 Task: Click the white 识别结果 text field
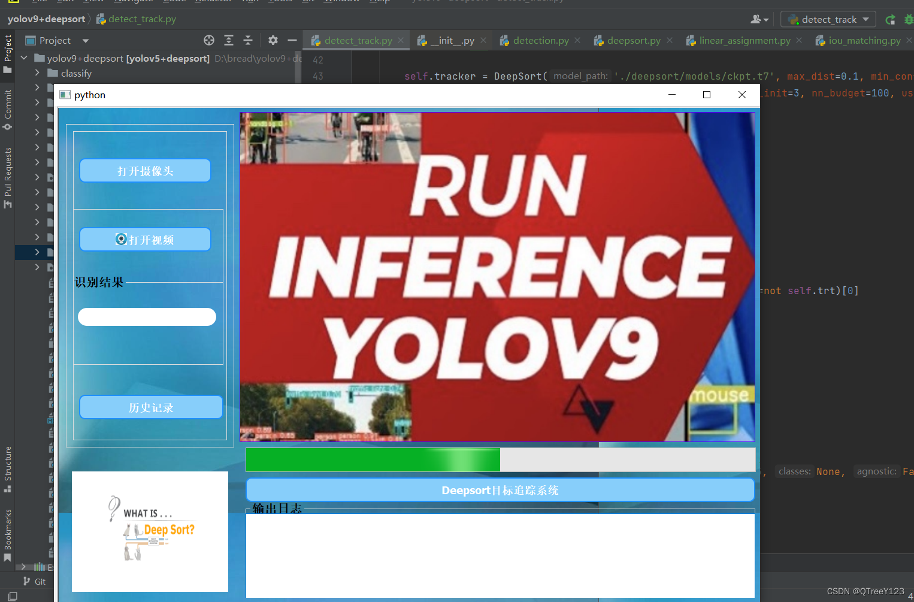pyautogui.click(x=147, y=316)
